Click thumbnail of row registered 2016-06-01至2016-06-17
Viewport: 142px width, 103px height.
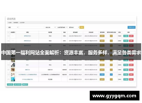13,70
